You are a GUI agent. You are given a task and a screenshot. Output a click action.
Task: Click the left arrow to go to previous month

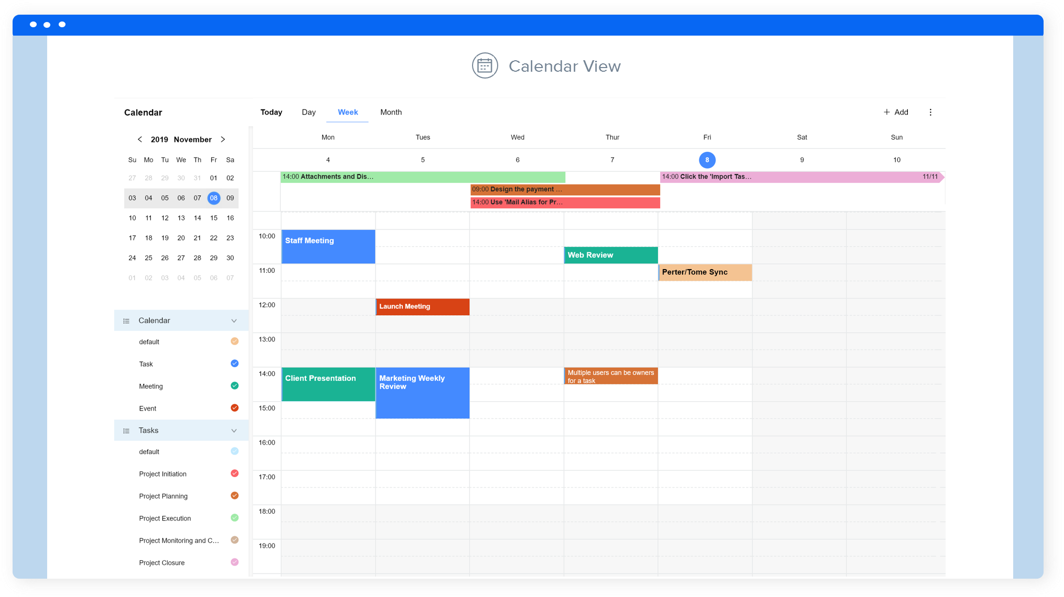(138, 139)
